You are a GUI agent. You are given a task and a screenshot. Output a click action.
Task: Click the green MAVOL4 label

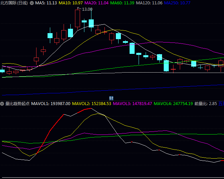pos(173,104)
